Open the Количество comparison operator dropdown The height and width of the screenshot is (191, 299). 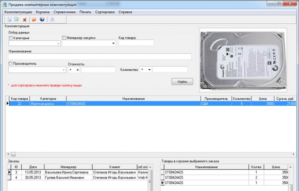click(x=149, y=70)
